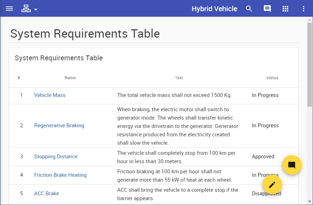
Task: Open the comments icon in header
Action: point(267,9)
